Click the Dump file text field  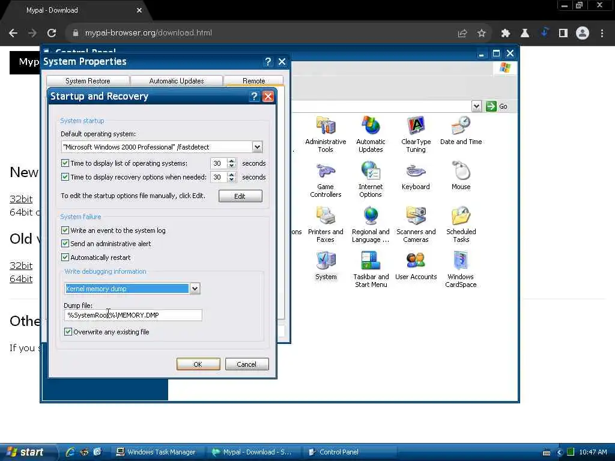(x=133, y=315)
